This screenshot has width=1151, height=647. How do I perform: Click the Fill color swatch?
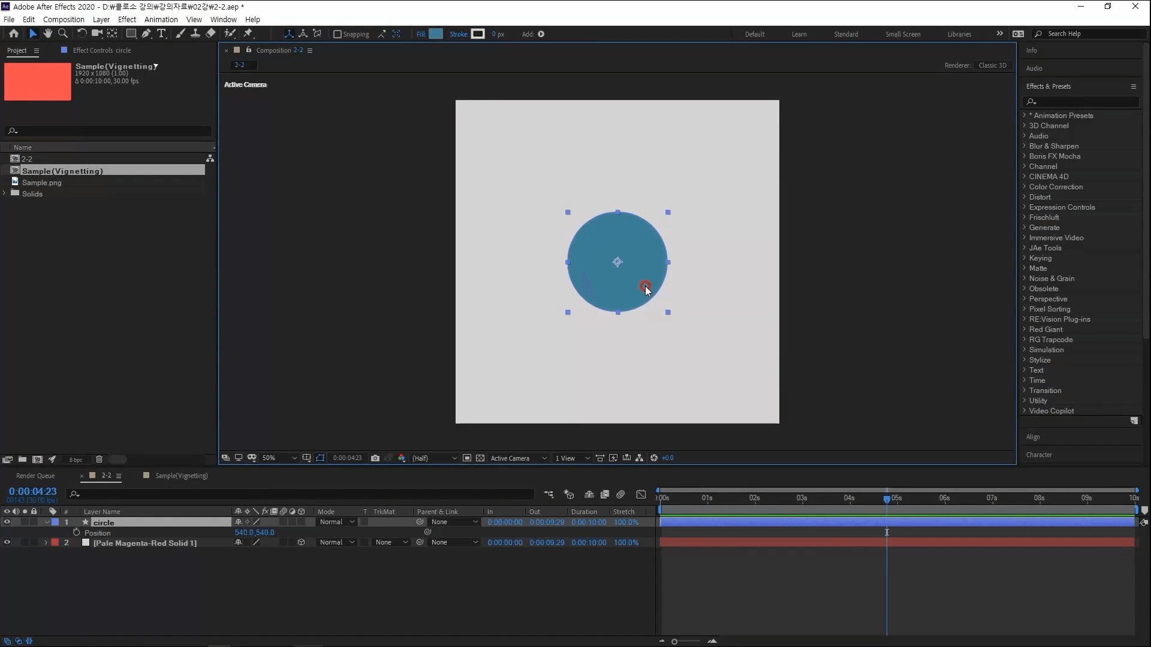436,34
